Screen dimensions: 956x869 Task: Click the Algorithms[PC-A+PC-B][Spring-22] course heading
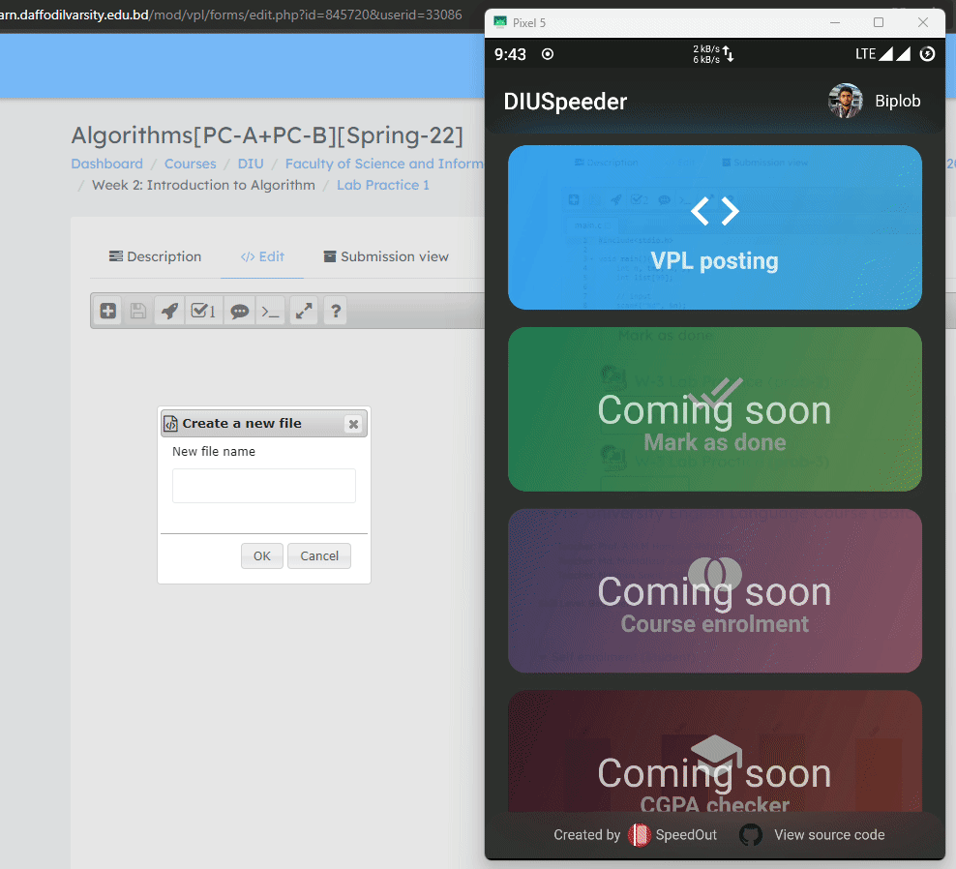pyautogui.click(x=267, y=135)
